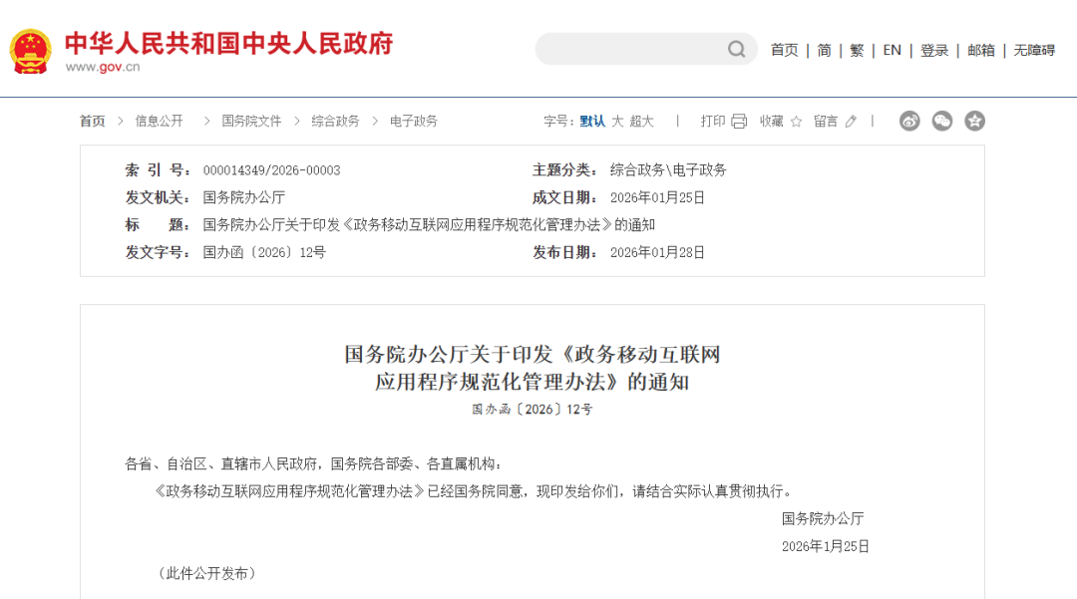The height and width of the screenshot is (599, 1077).
Task: Switch to 繁 traditional Chinese
Action: [x=857, y=50]
